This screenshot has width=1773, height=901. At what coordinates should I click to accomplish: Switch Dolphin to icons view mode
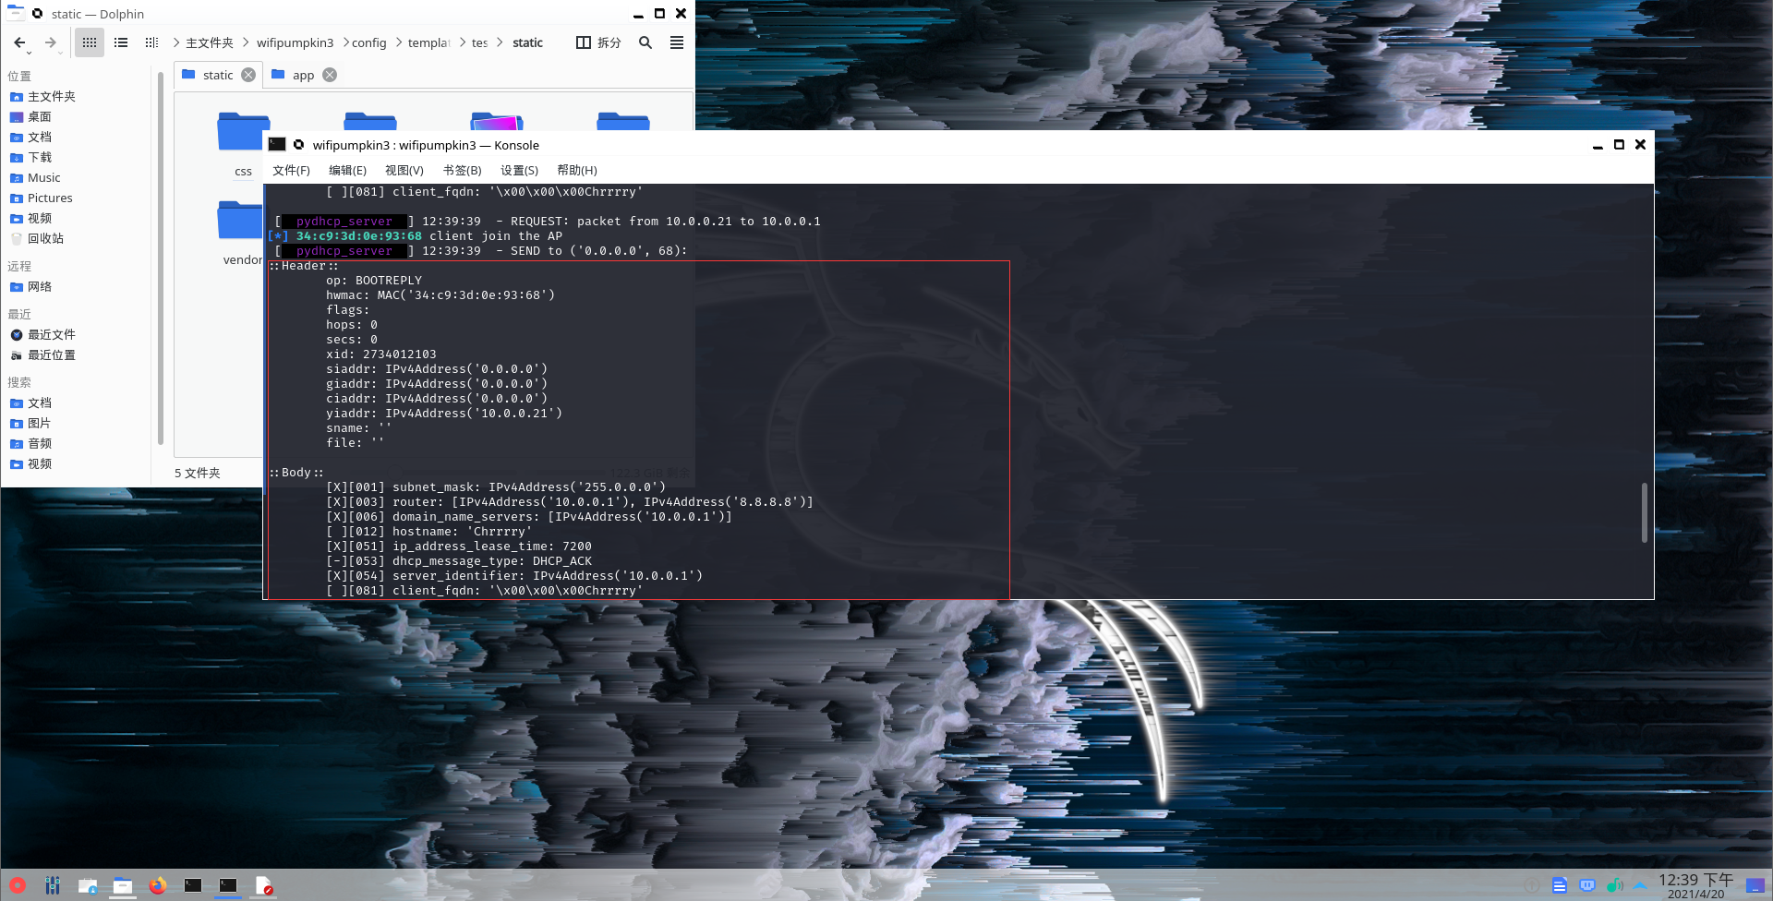[x=90, y=42]
